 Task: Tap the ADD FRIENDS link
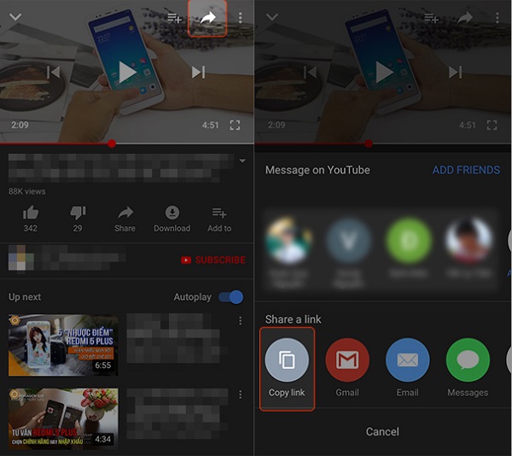pos(466,170)
